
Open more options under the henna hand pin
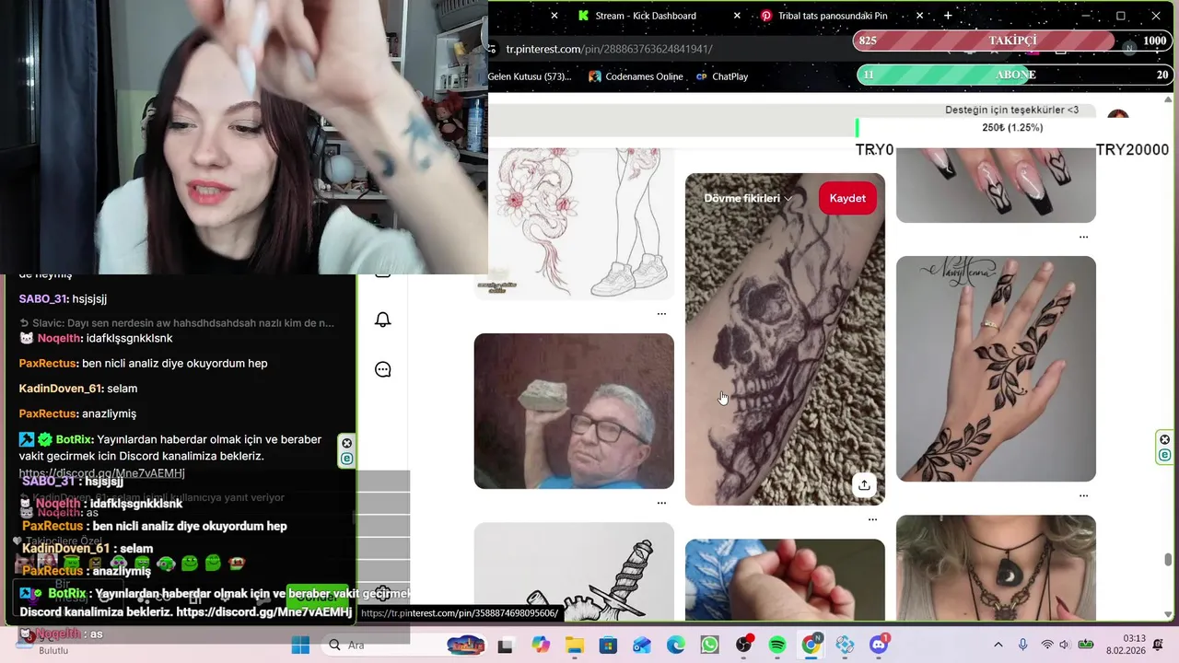pos(1083,495)
